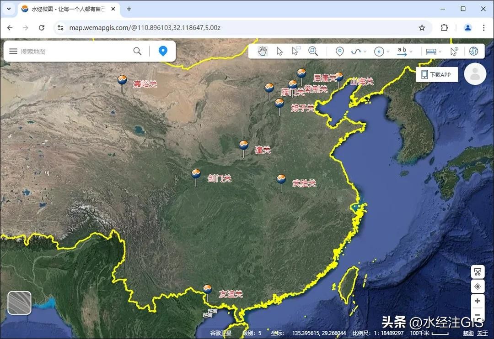This screenshot has height=339, width=494.
Task: Expand the circle shape tool dropdown
Action: [x=388, y=52]
